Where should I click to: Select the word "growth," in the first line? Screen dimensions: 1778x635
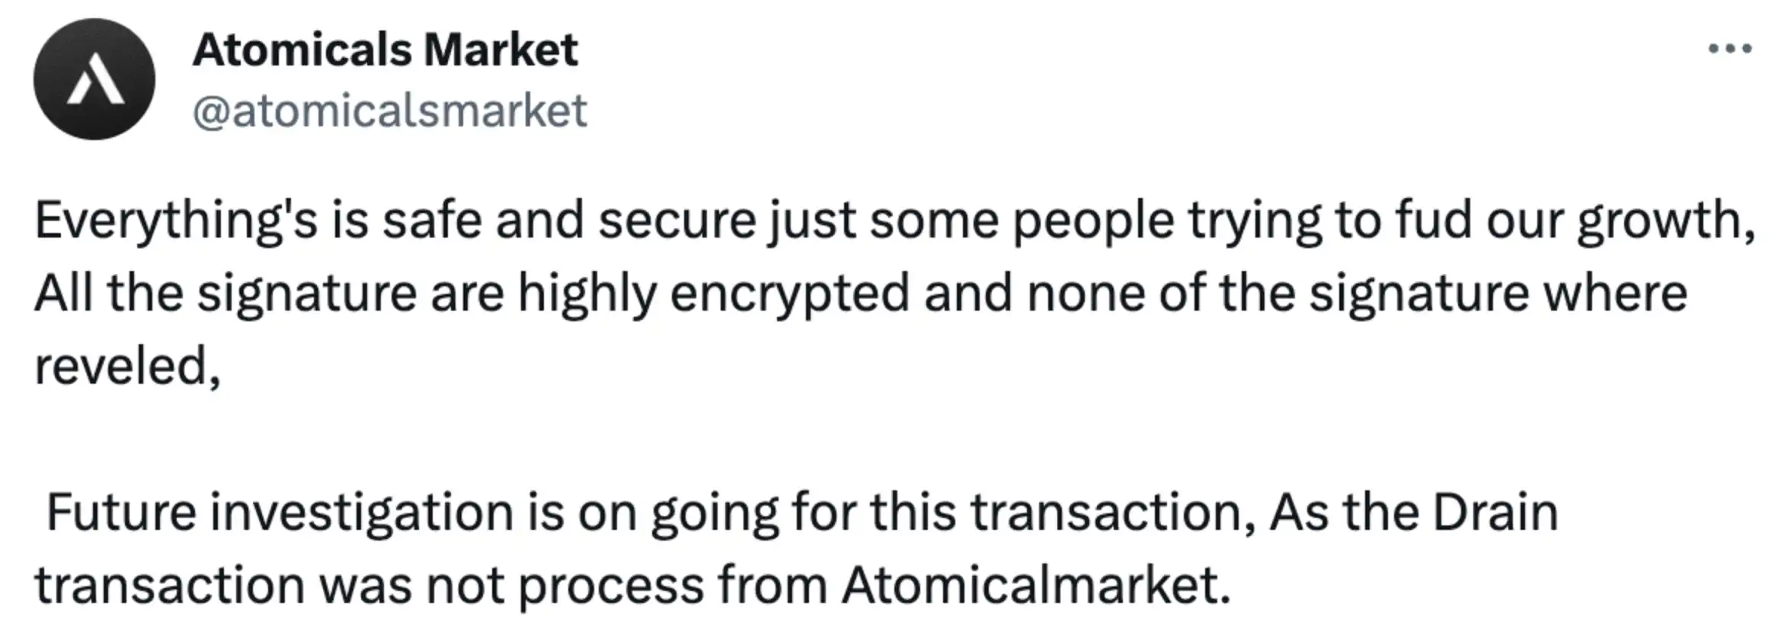tap(1666, 222)
